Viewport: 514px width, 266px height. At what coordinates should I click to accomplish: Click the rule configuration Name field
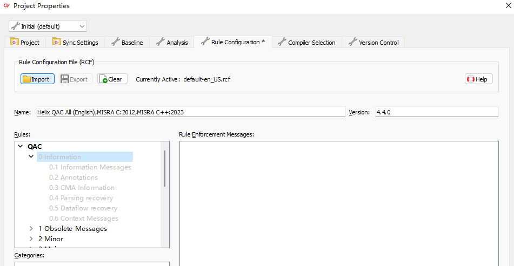(x=189, y=112)
